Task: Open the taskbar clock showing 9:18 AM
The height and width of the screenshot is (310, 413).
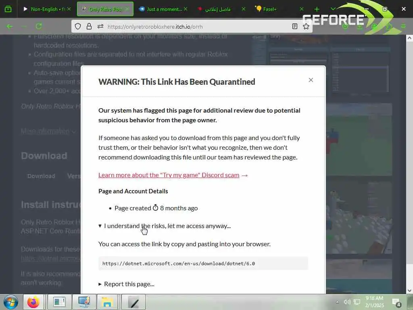Action: [x=374, y=302]
